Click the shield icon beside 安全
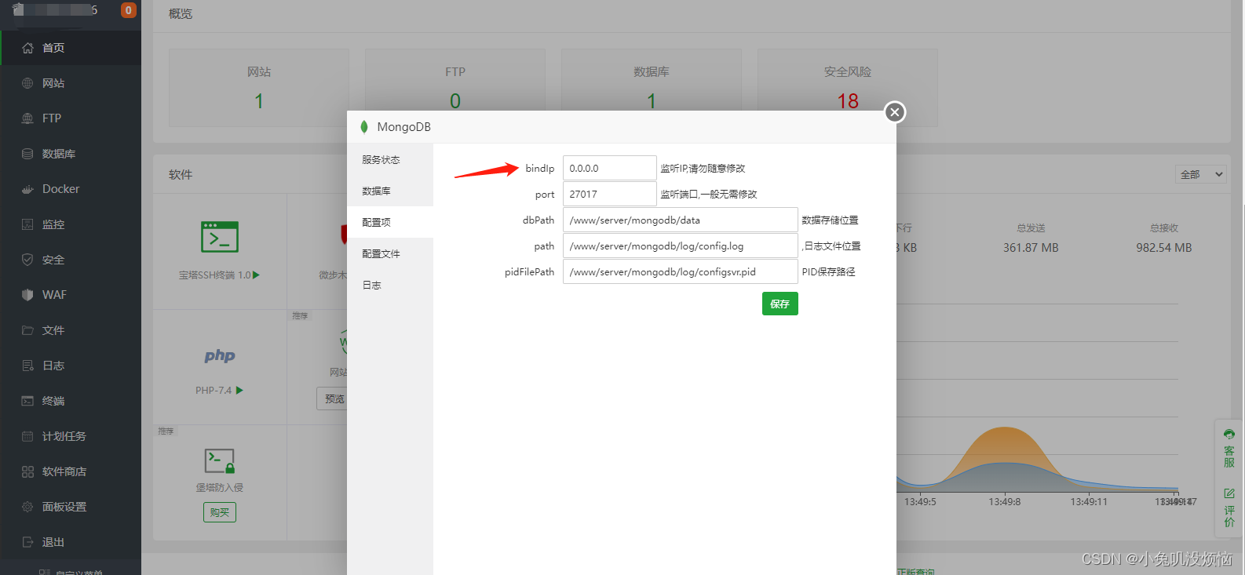The height and width of the screenshot is (575, 1245). click(27, 260)
